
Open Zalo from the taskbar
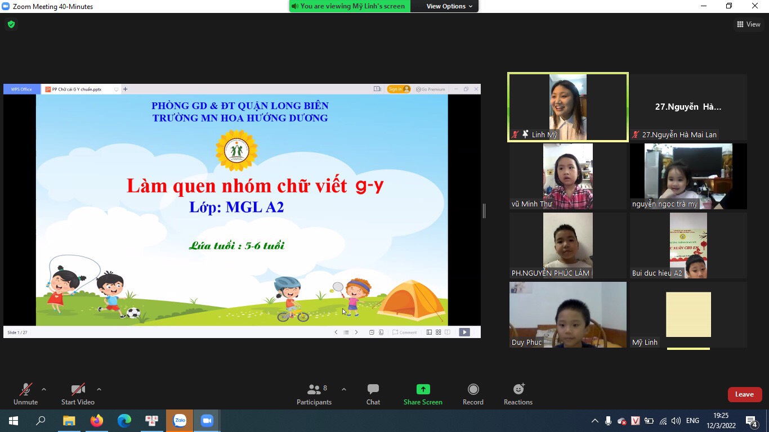coord(180,420)
